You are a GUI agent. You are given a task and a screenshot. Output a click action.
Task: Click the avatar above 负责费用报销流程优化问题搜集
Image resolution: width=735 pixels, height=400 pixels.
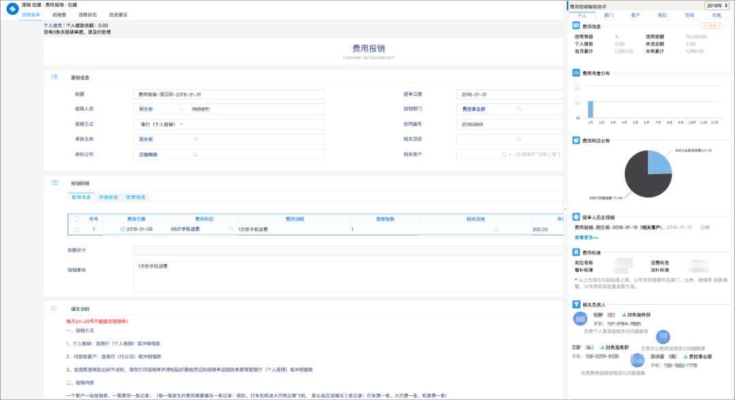click(637, 360)
